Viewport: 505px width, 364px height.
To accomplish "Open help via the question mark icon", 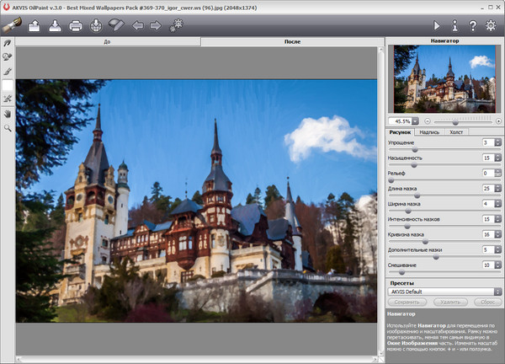I will tap(473, 25).
